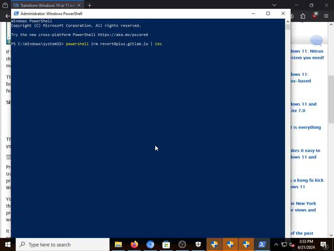This screenshot has width=334, height=251.
Task: Switch to Firefox on the taskbar
Action: (x=134, y=244)
